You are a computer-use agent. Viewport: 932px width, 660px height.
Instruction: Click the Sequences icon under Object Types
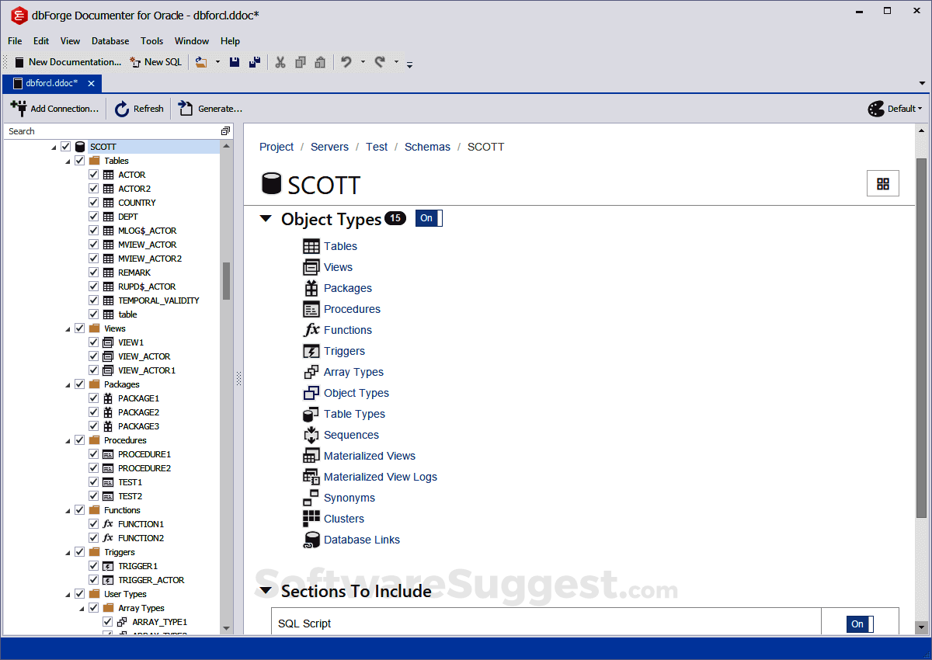pos(310,435)
